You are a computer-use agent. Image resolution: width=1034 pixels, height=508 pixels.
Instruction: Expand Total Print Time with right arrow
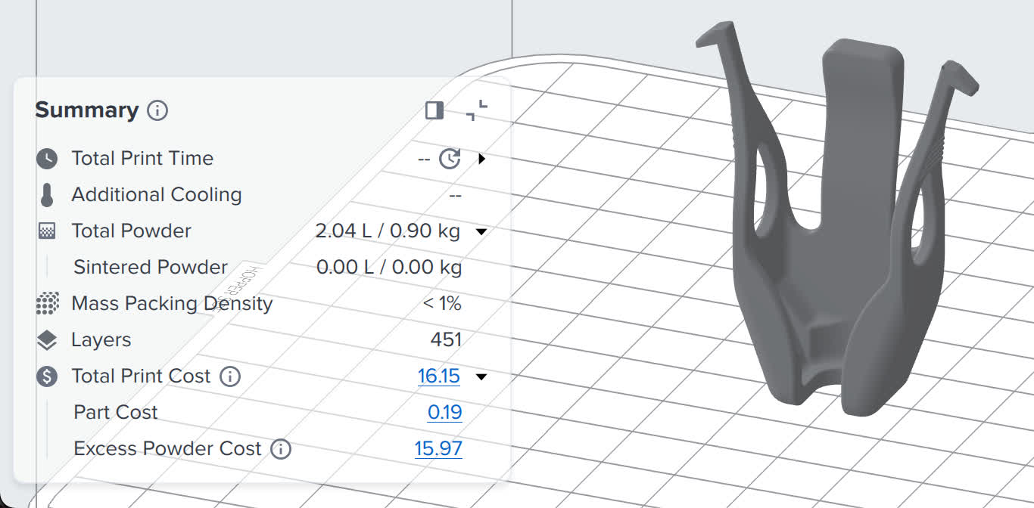(x=481, y=159)
